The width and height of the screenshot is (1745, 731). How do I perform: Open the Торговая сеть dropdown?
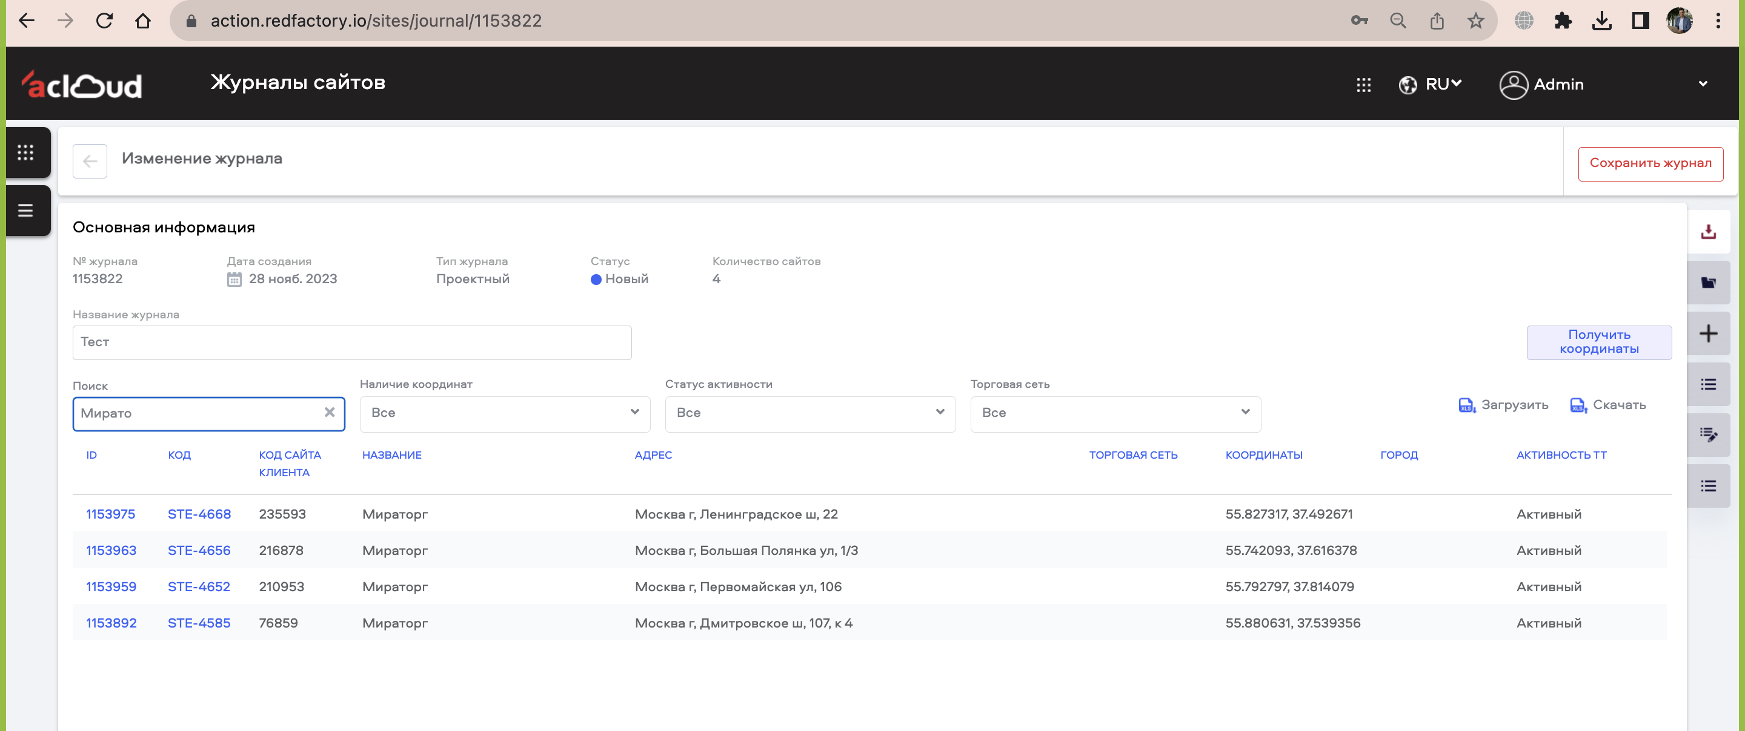(1115, 413)
